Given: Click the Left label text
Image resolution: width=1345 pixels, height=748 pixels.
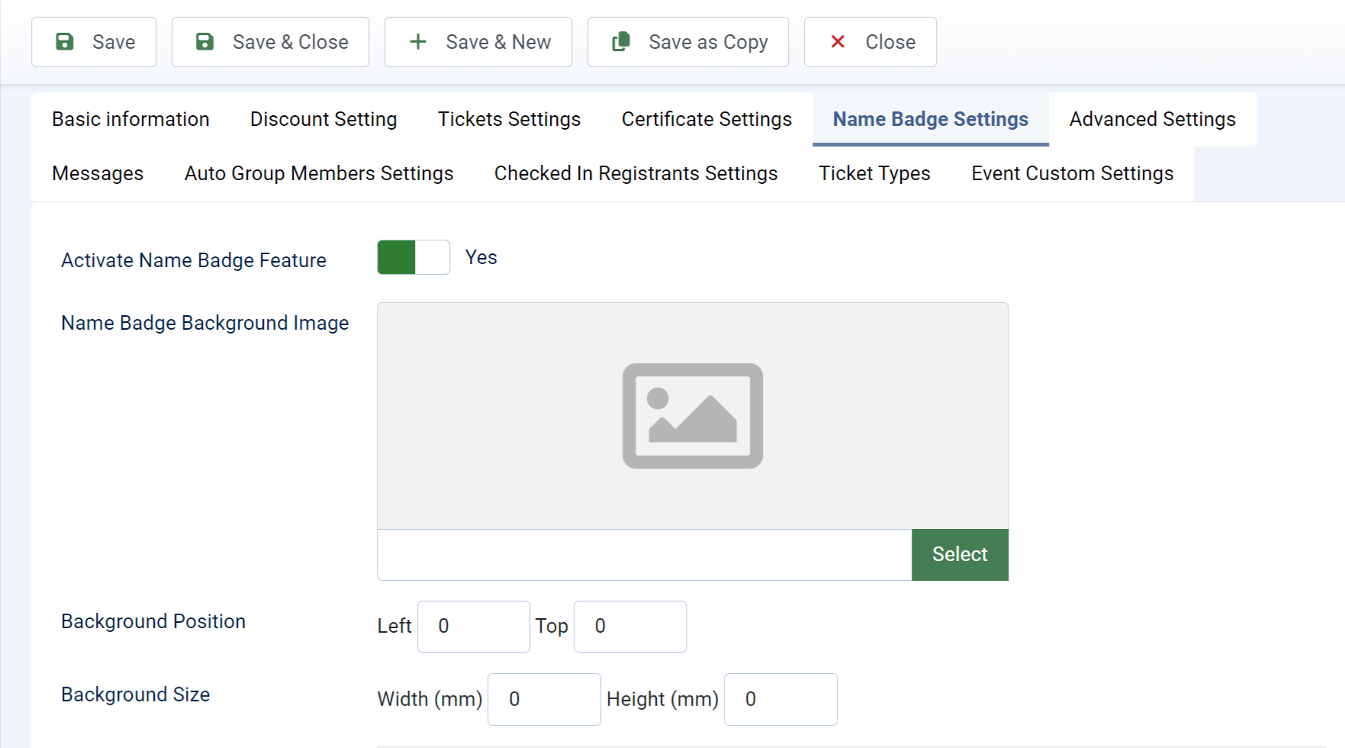Looking at the screenshot, I should [x=394, y=626].
